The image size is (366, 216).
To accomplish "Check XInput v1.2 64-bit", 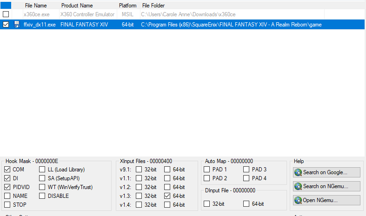I will (x=167, y=187).
